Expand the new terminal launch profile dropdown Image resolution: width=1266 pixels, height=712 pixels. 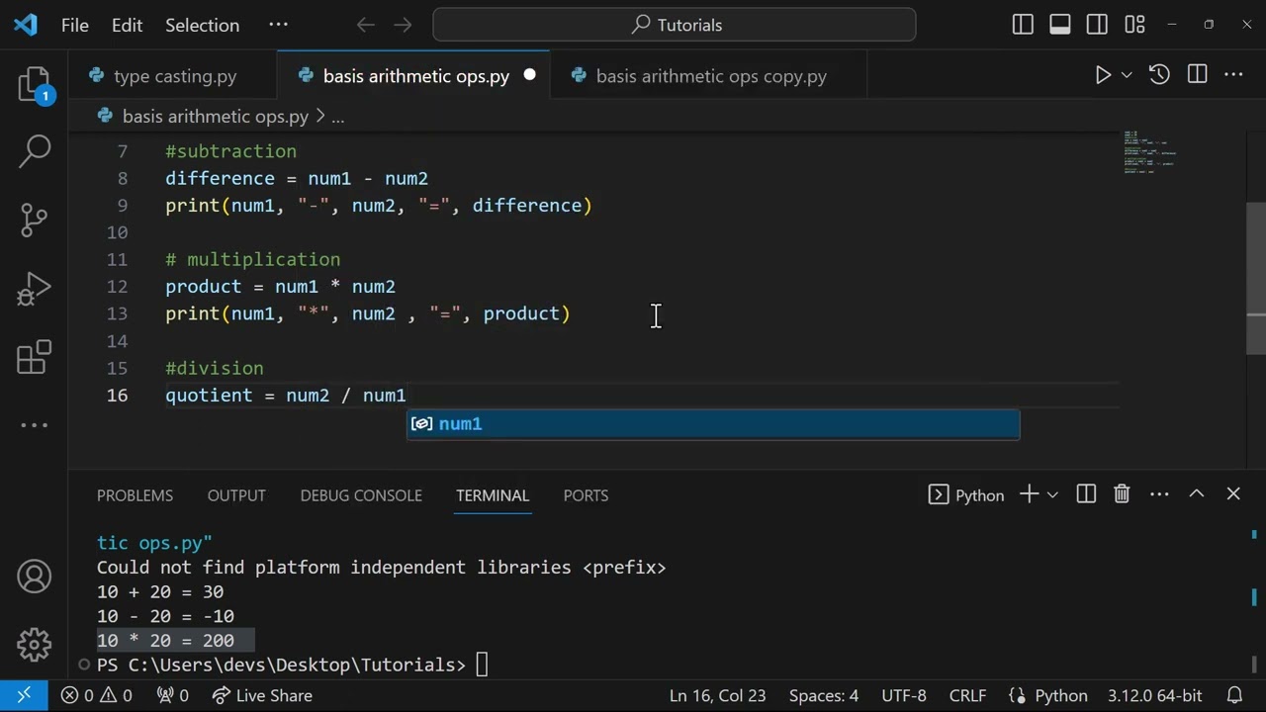point(1052,494)
